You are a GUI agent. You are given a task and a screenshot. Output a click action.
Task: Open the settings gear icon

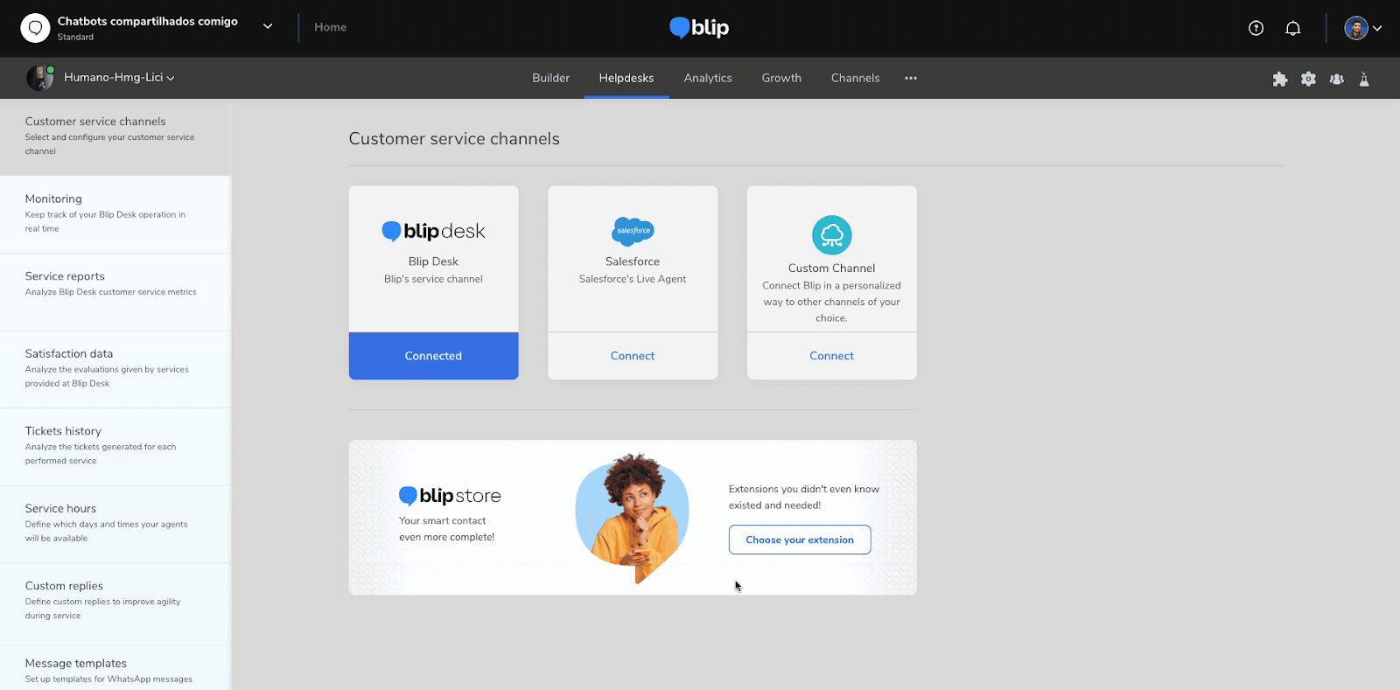tap(1308, 79)
